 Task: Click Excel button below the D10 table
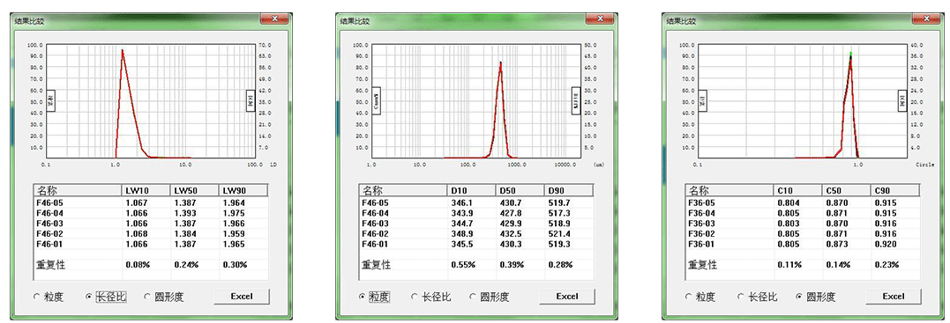567,297
